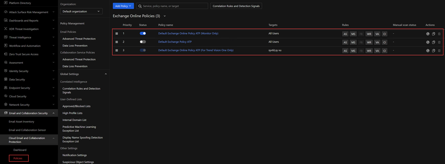Image resolution: width=445 pixels, height=164 pixels.
Task: Open the Default organization dropdown
Action: tap(81, 11)
